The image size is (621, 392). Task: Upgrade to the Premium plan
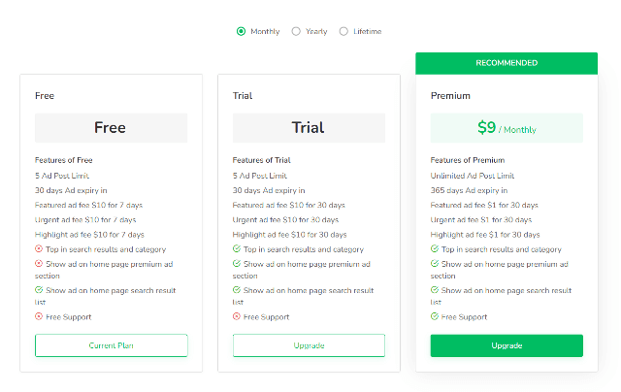pyautogui.click(x=507, y=345)
